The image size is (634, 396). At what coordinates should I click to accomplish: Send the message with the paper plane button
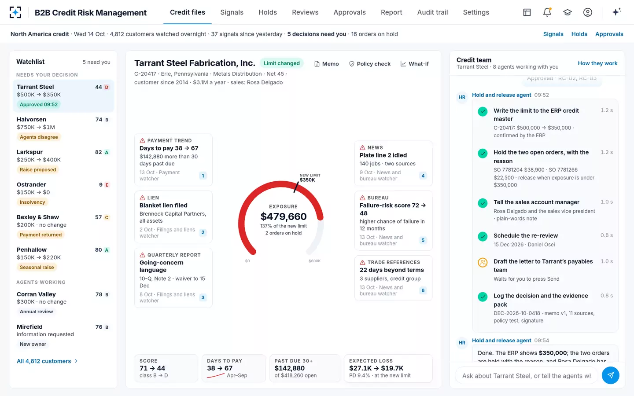pyautogui.click(x=611, y=375)
